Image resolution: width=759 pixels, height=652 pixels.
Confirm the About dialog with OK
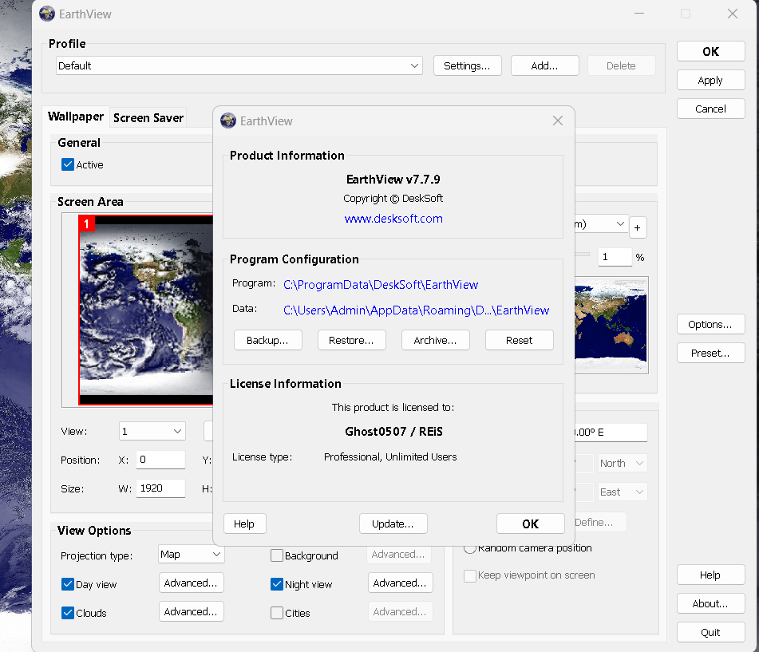[531, 524]
